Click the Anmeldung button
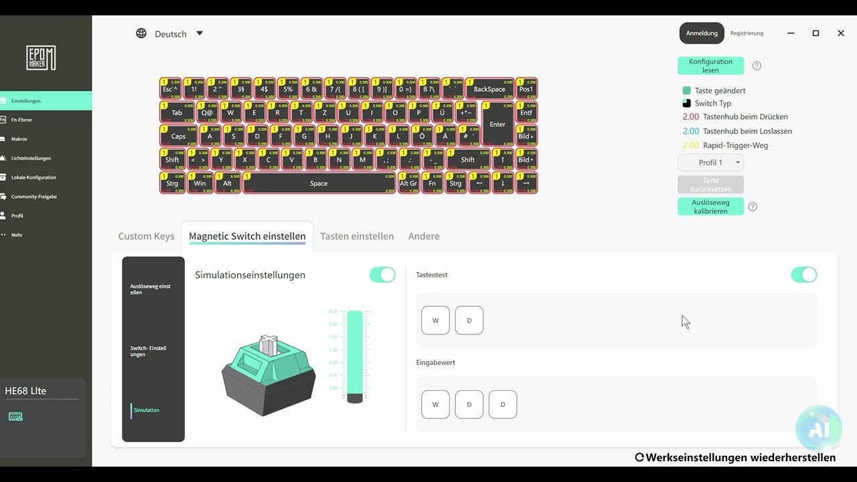 tap(702, 33)
